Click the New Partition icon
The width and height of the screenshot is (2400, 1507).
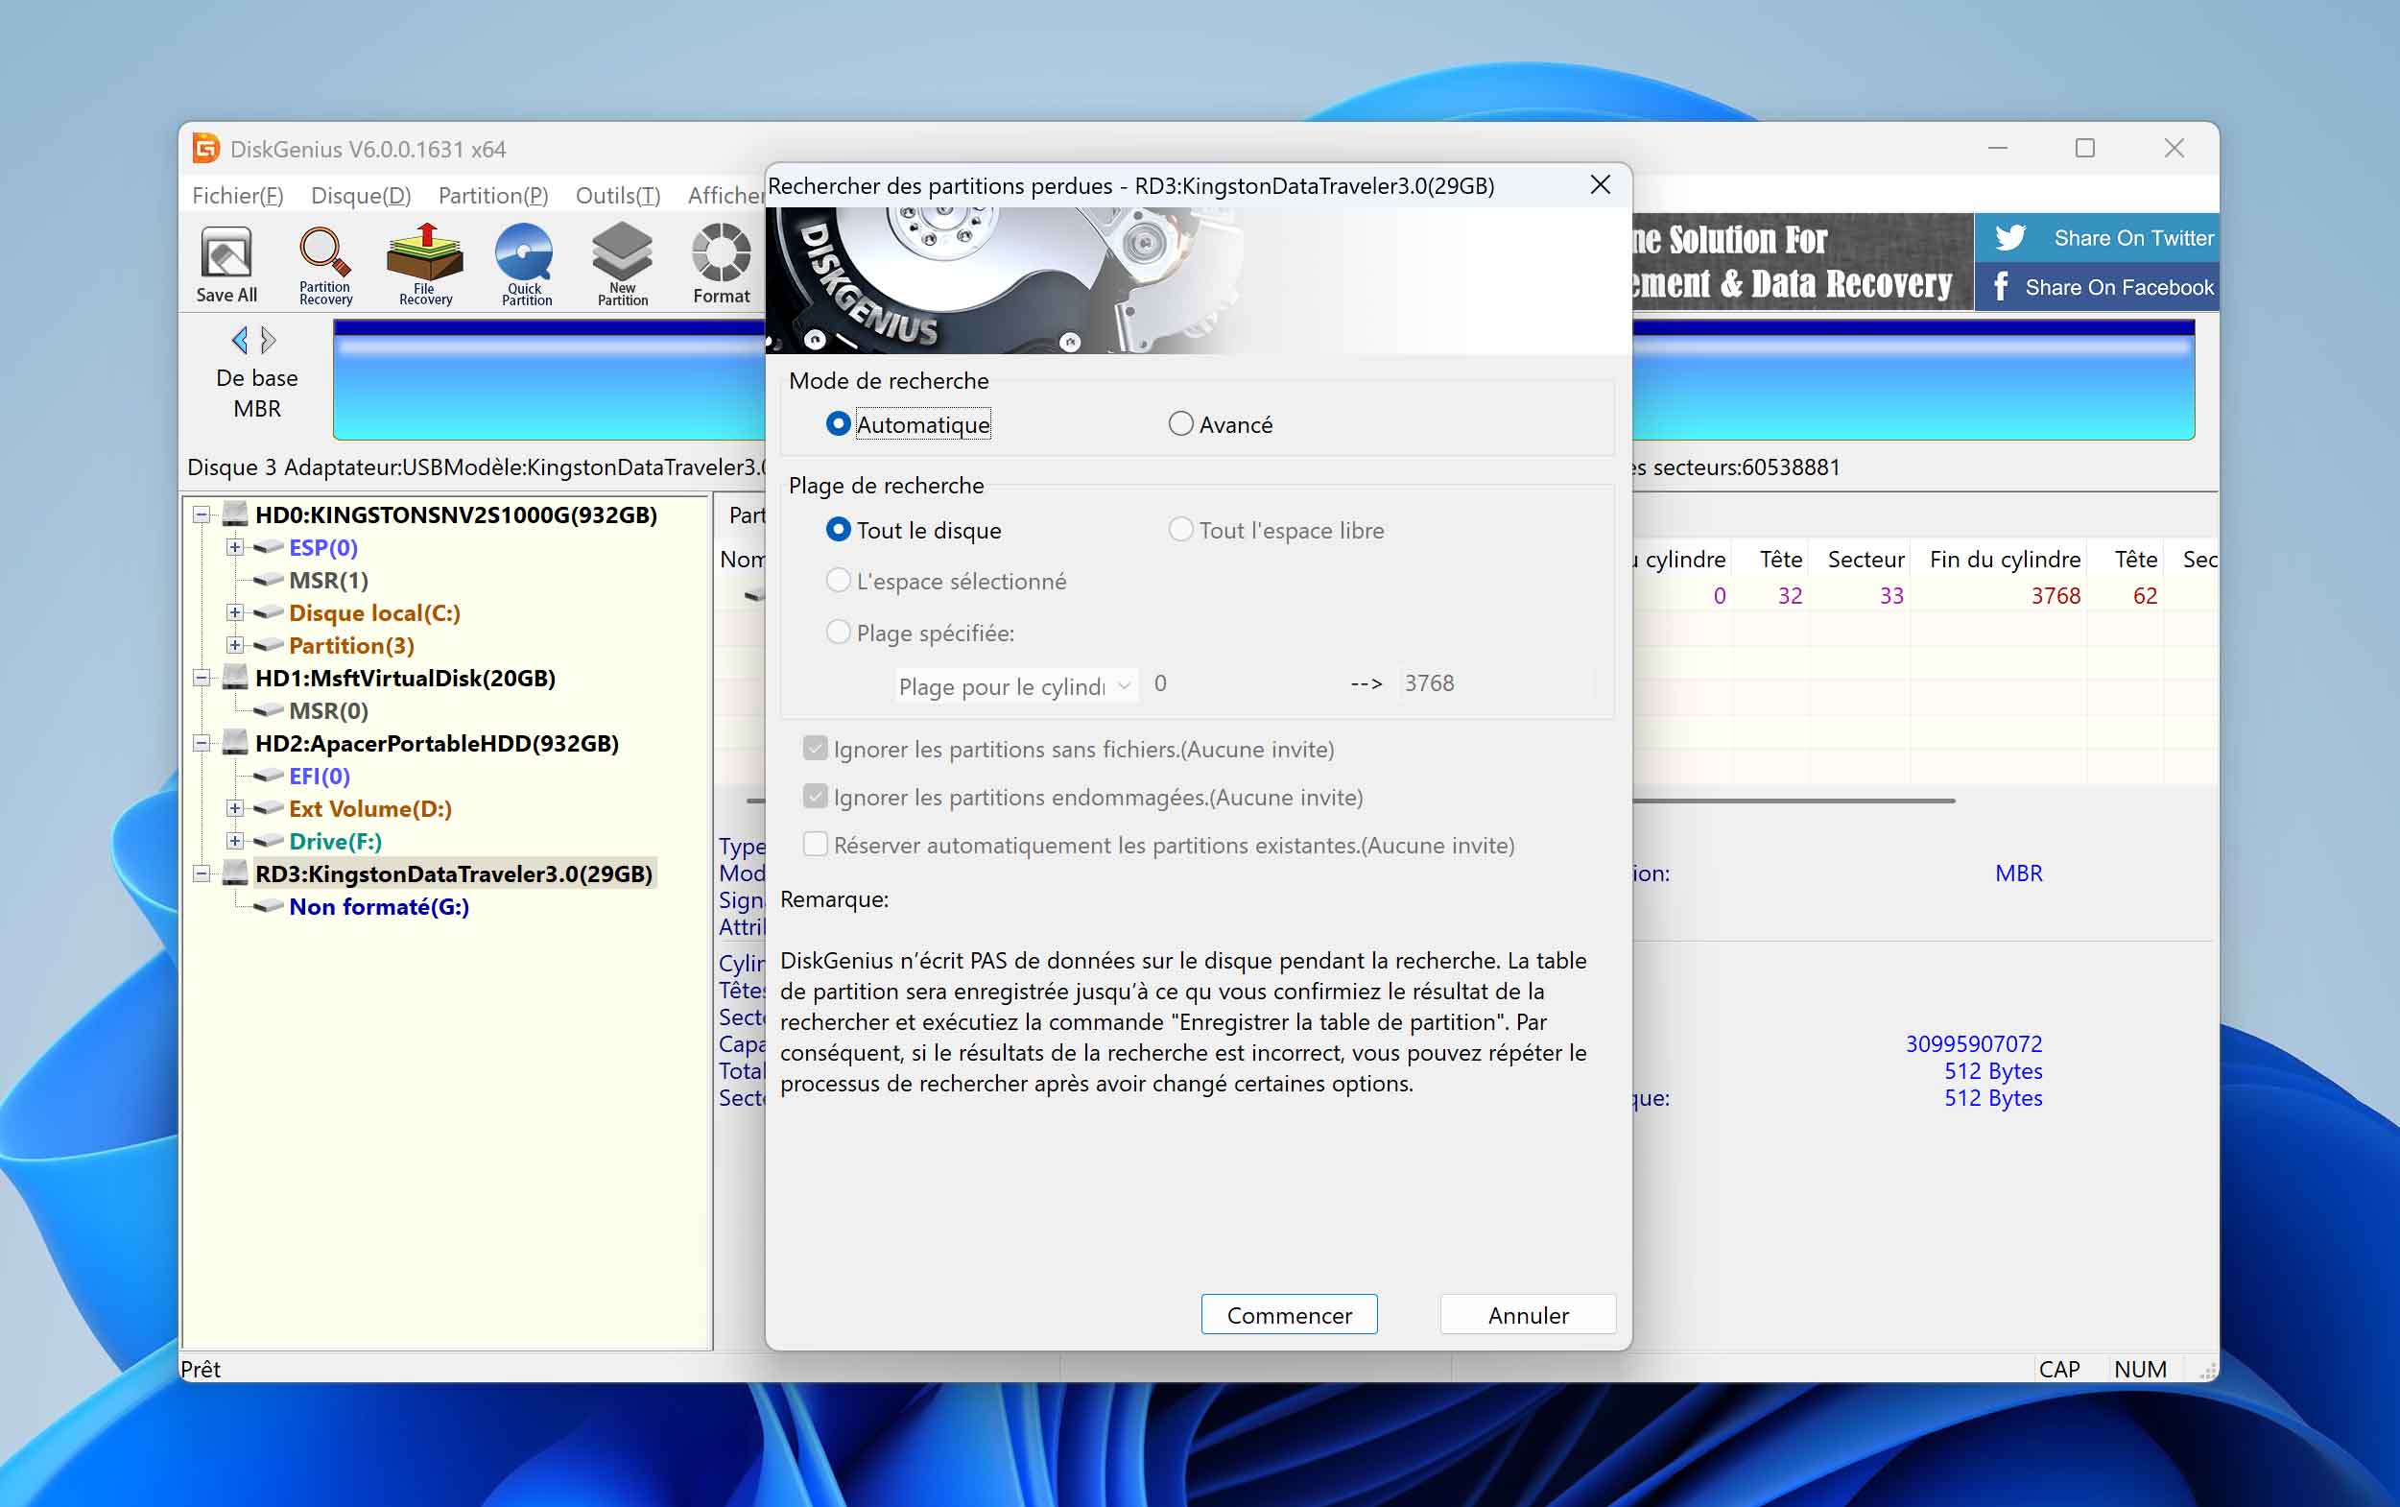point(623,264)
